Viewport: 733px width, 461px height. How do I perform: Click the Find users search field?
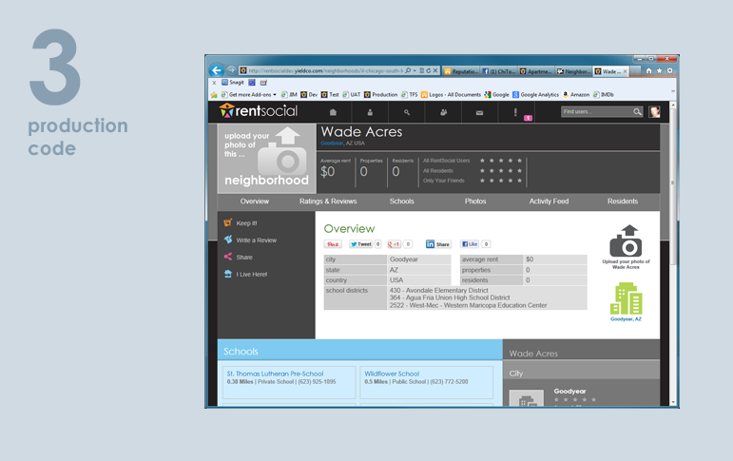[597, 112]
